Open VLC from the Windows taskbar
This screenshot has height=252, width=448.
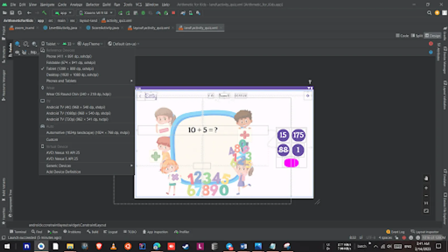[x=113, y=246]
